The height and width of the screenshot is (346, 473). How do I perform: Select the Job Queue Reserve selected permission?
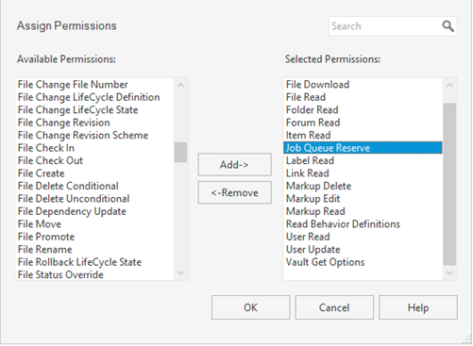tap(363, 148)
